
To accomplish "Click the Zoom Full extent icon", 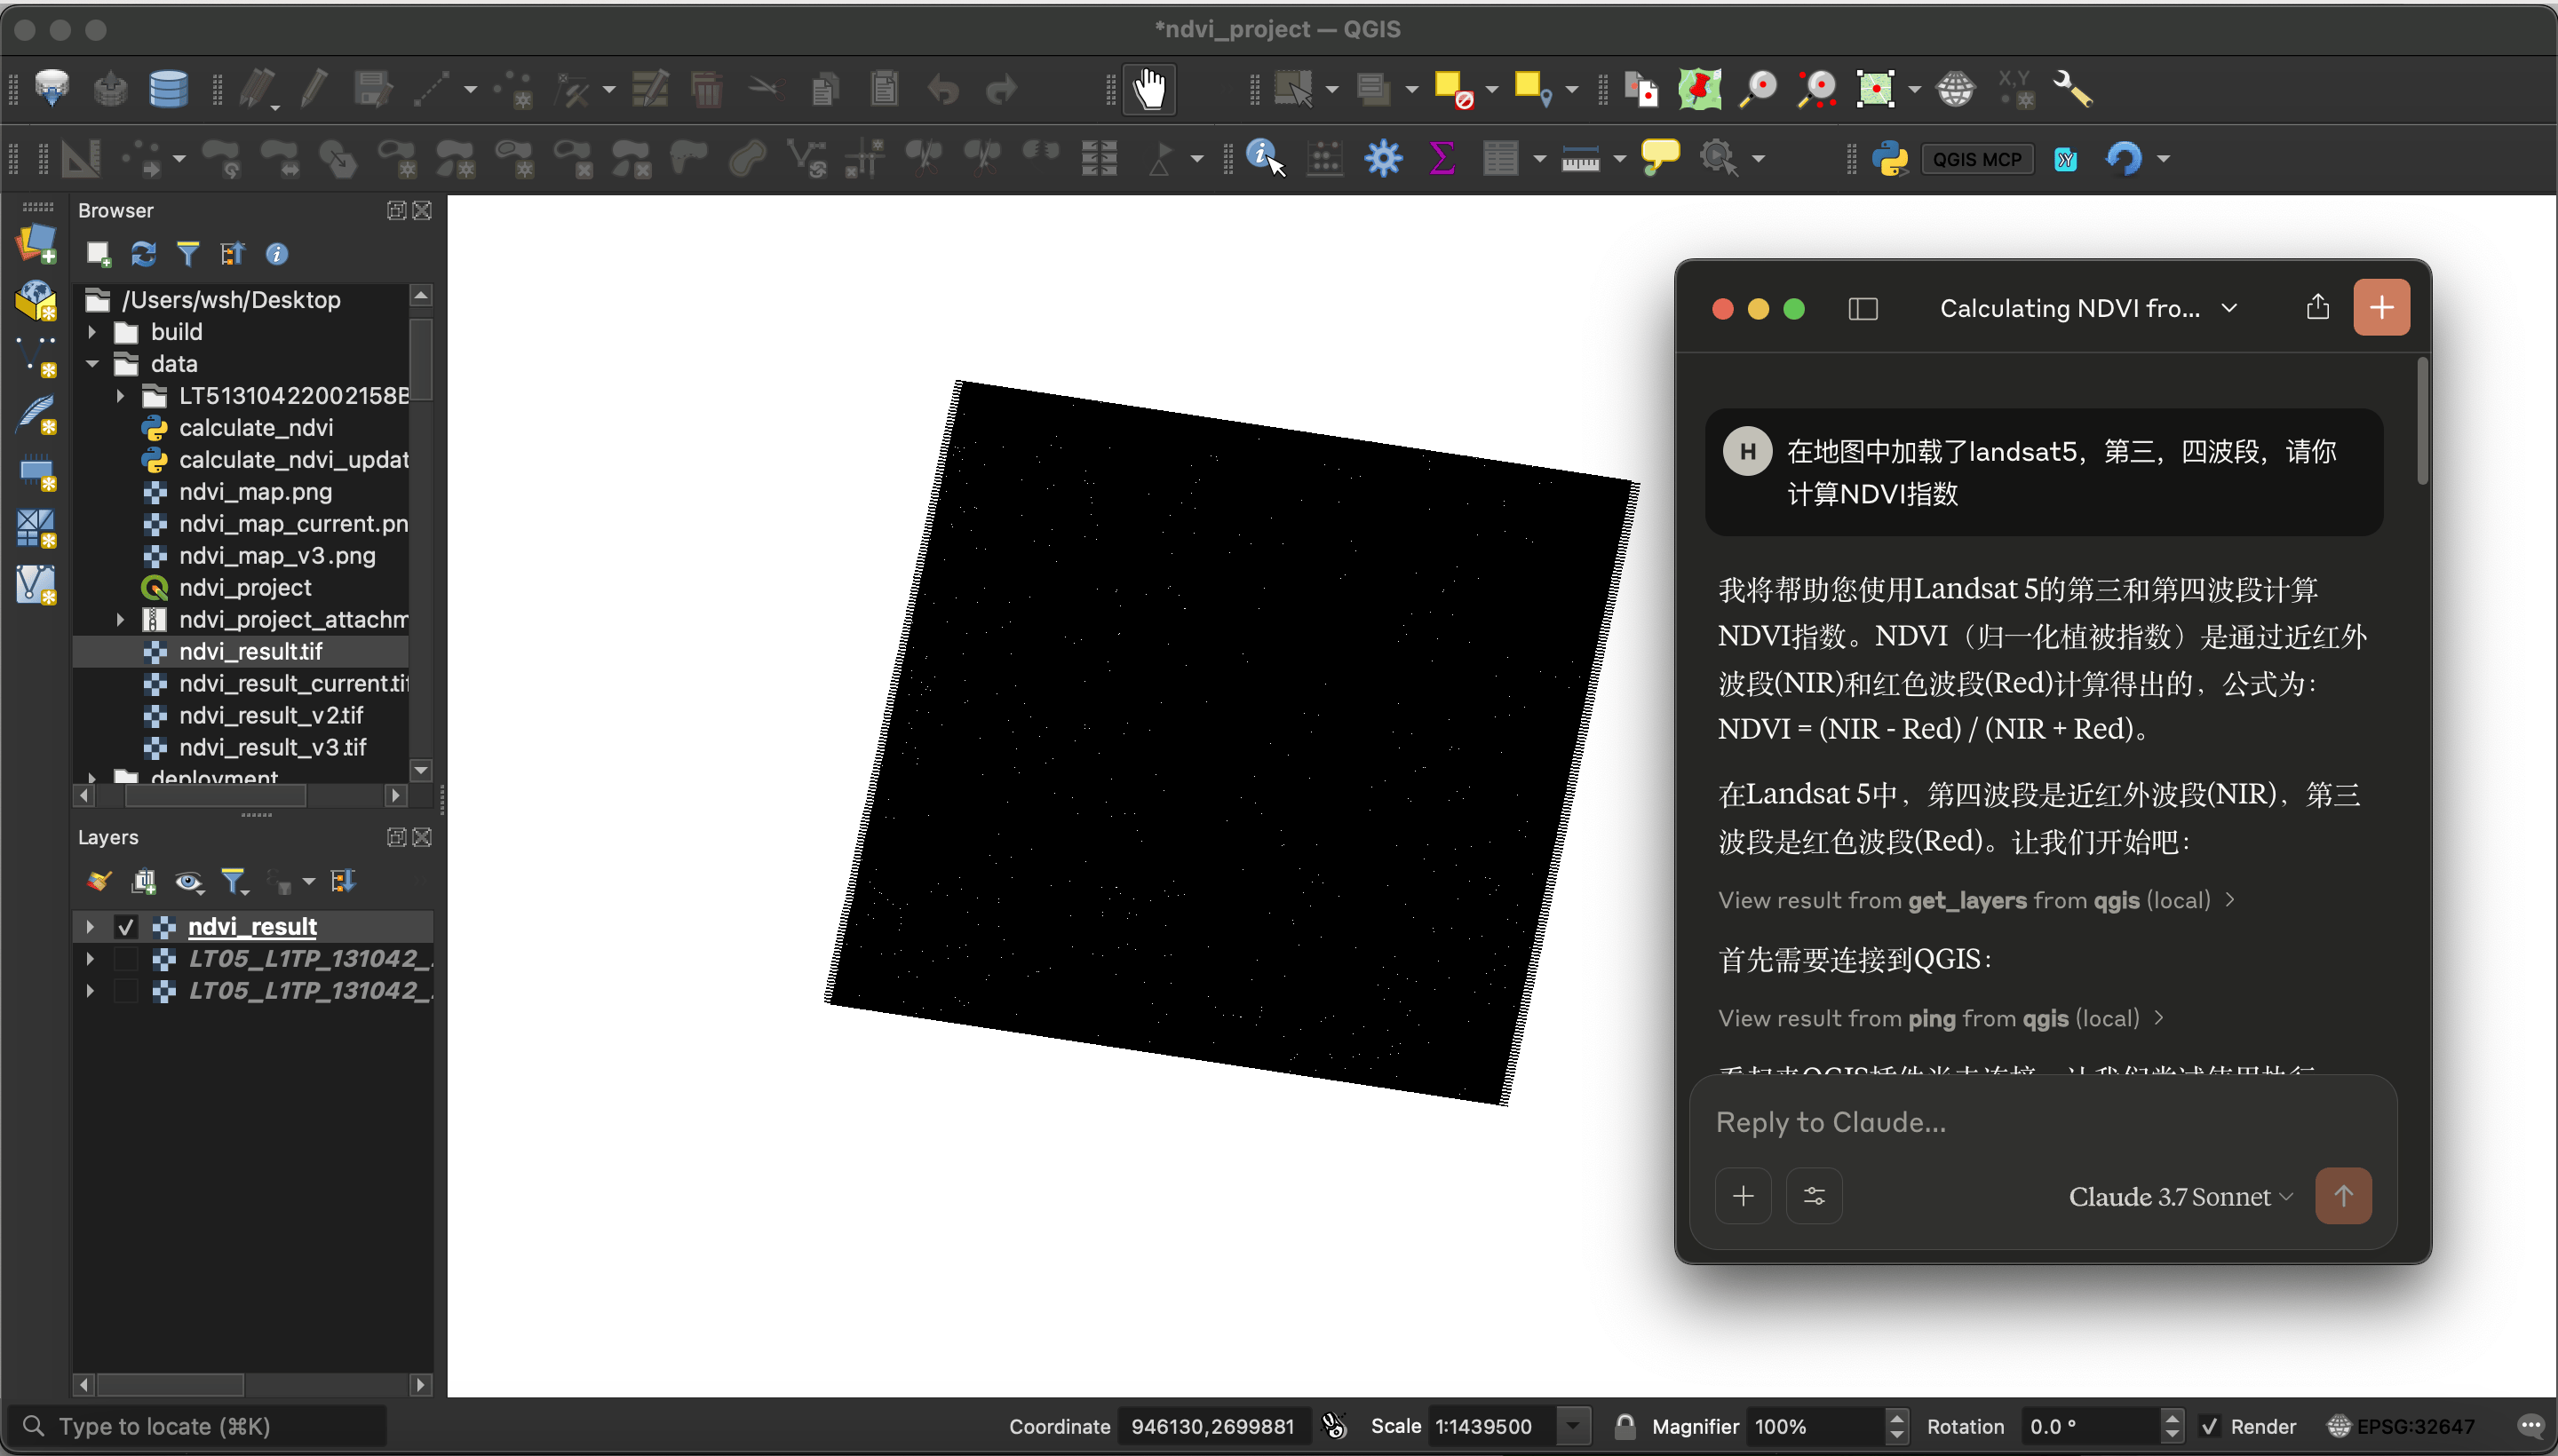I will (1876, 89).
